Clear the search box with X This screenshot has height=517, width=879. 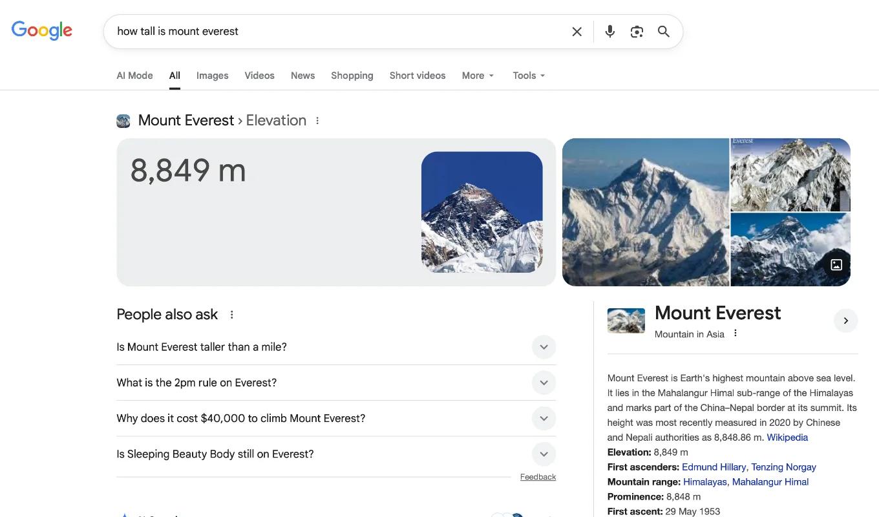point(577,32)
